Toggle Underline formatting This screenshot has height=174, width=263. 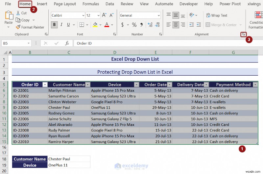pos(68,25)
